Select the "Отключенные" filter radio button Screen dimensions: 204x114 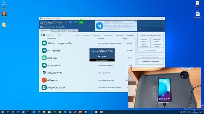[x=102, y=35]
